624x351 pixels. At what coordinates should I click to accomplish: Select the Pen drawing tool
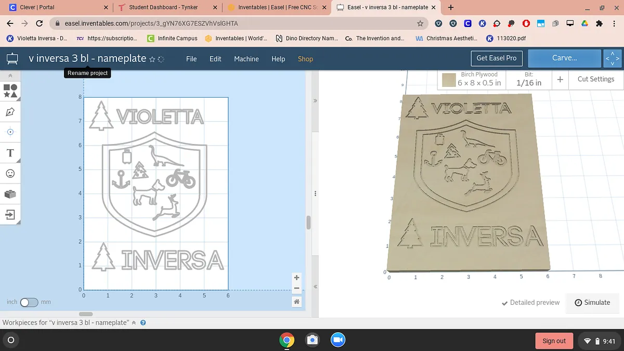[x=10, y=112]
